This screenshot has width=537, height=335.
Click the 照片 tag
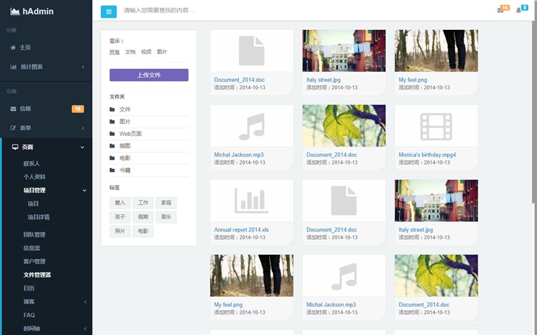click(x=120, y=231)
